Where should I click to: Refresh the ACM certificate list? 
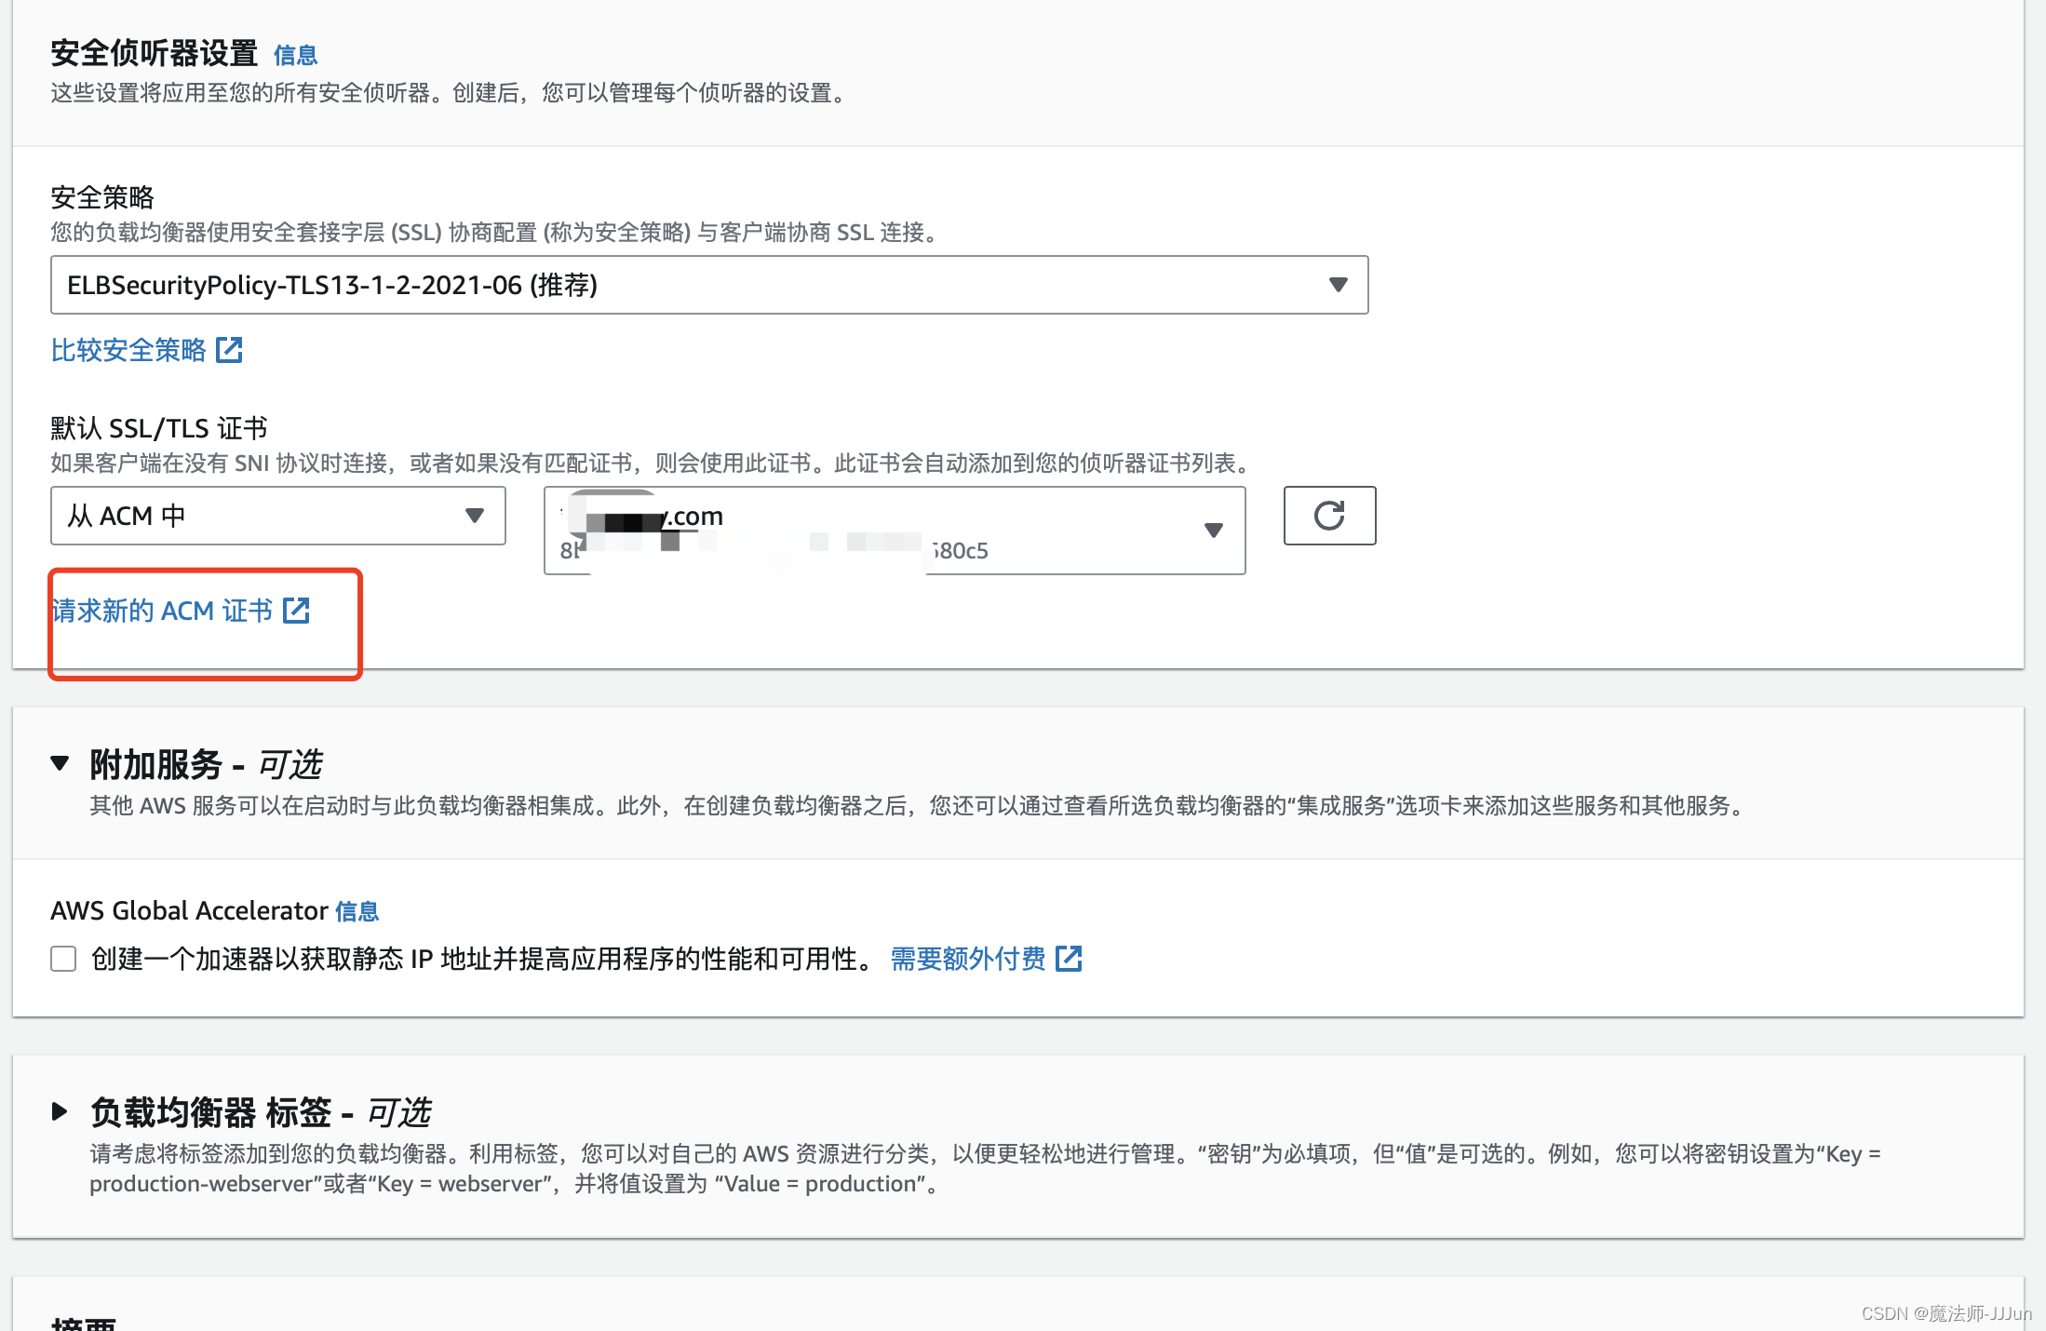[1329, 516]
